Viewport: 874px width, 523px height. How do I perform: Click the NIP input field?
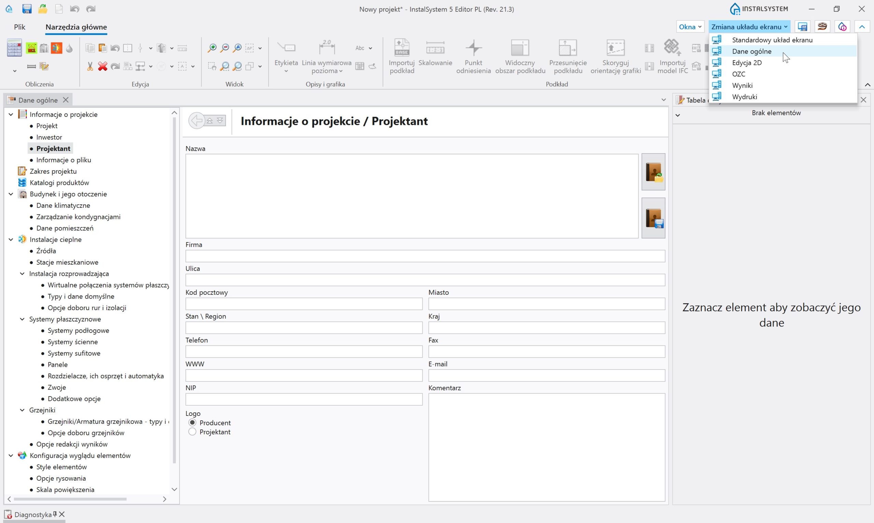304,399
